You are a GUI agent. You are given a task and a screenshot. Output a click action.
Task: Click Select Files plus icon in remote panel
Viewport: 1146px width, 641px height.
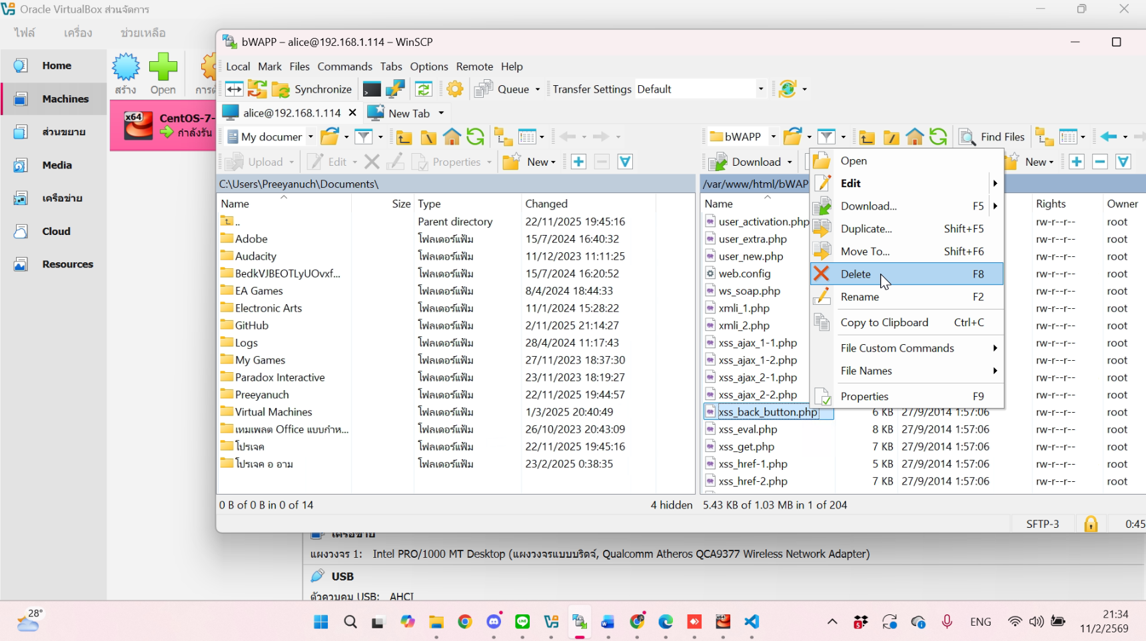(1077, 162)
